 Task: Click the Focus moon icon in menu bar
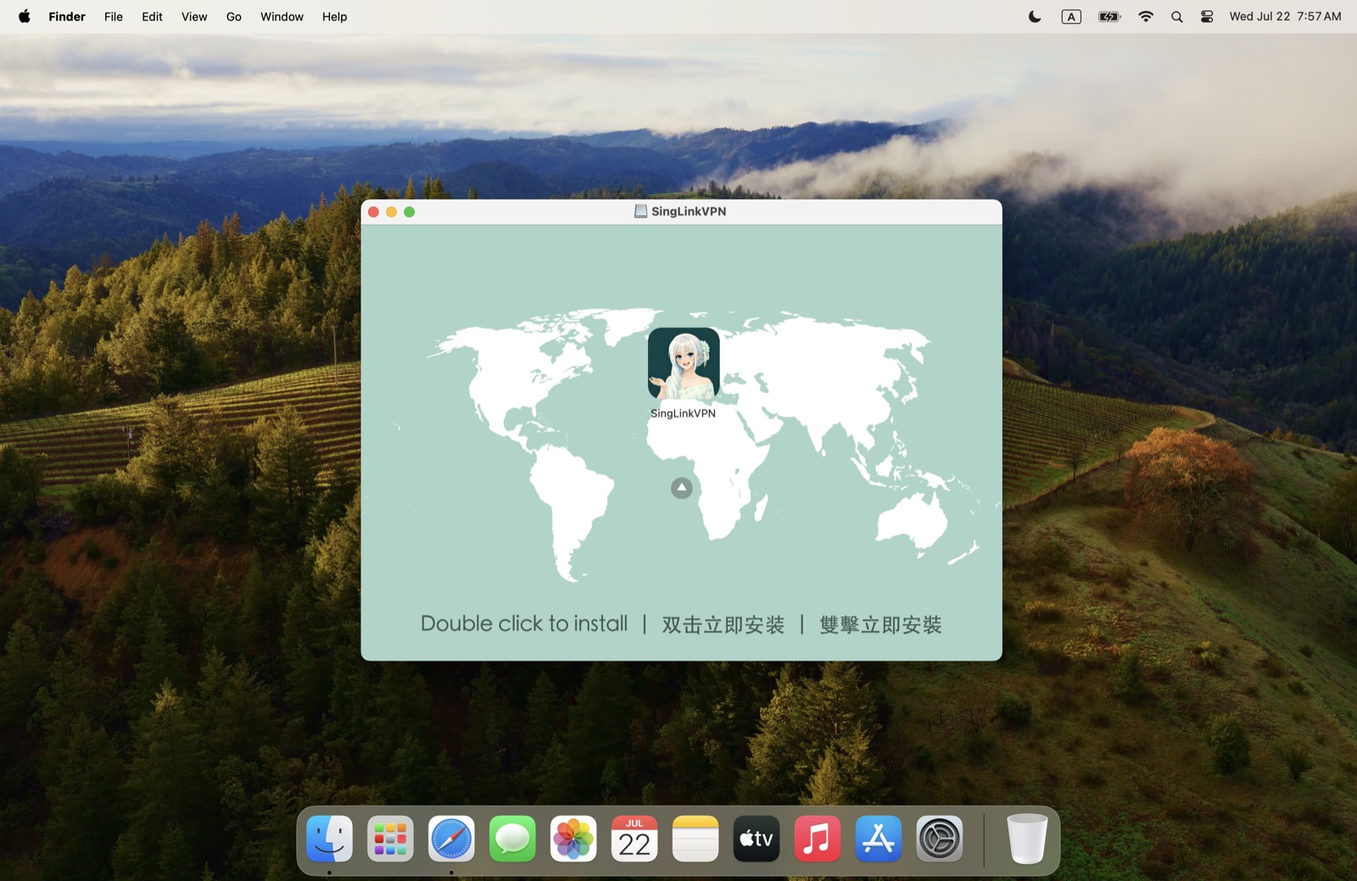coord(1035,16)
